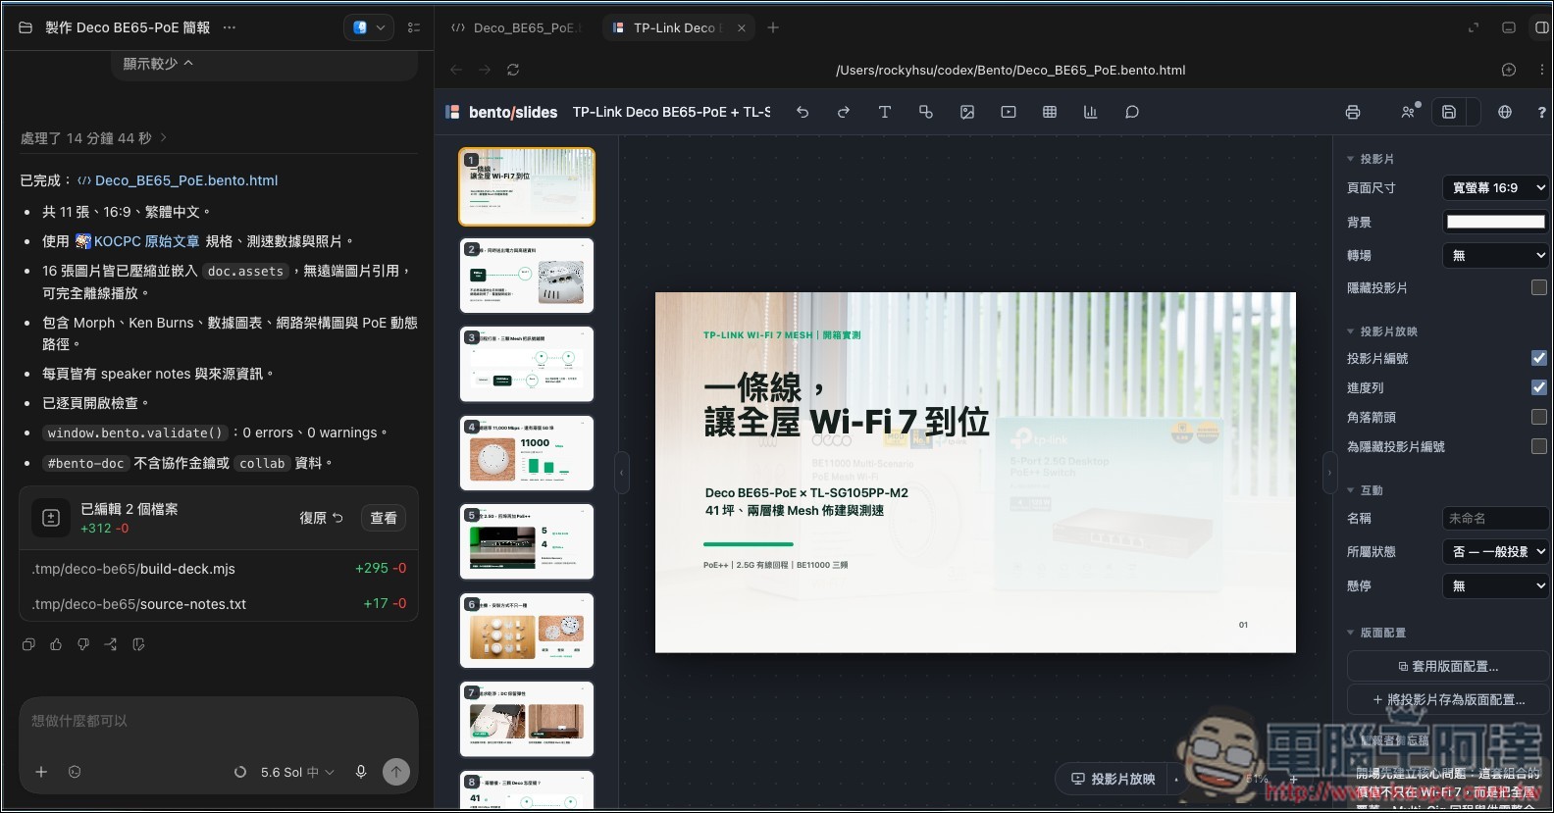This screenshot has width=1554, height=813.
Task: Select slide 4 thumbnail with 11000
Action: 527,453
